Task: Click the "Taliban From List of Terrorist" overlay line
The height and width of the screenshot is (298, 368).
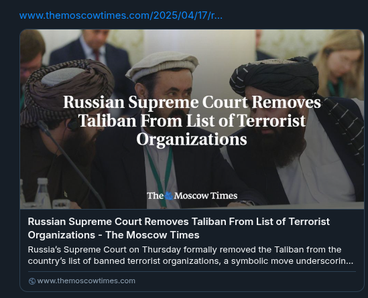Action: pyautogui.click(x=192, y=121)
